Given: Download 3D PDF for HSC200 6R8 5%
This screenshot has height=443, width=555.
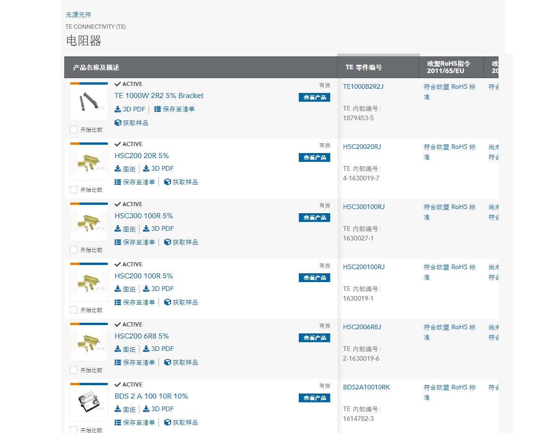Looking at the screenshot, I should coord(158,349).
